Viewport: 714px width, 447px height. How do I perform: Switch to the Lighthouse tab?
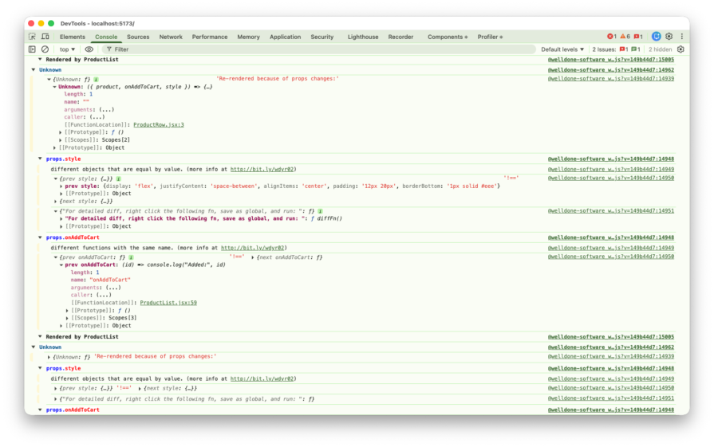363,37
